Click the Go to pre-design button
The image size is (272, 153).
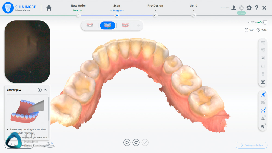tap(251, 145)
